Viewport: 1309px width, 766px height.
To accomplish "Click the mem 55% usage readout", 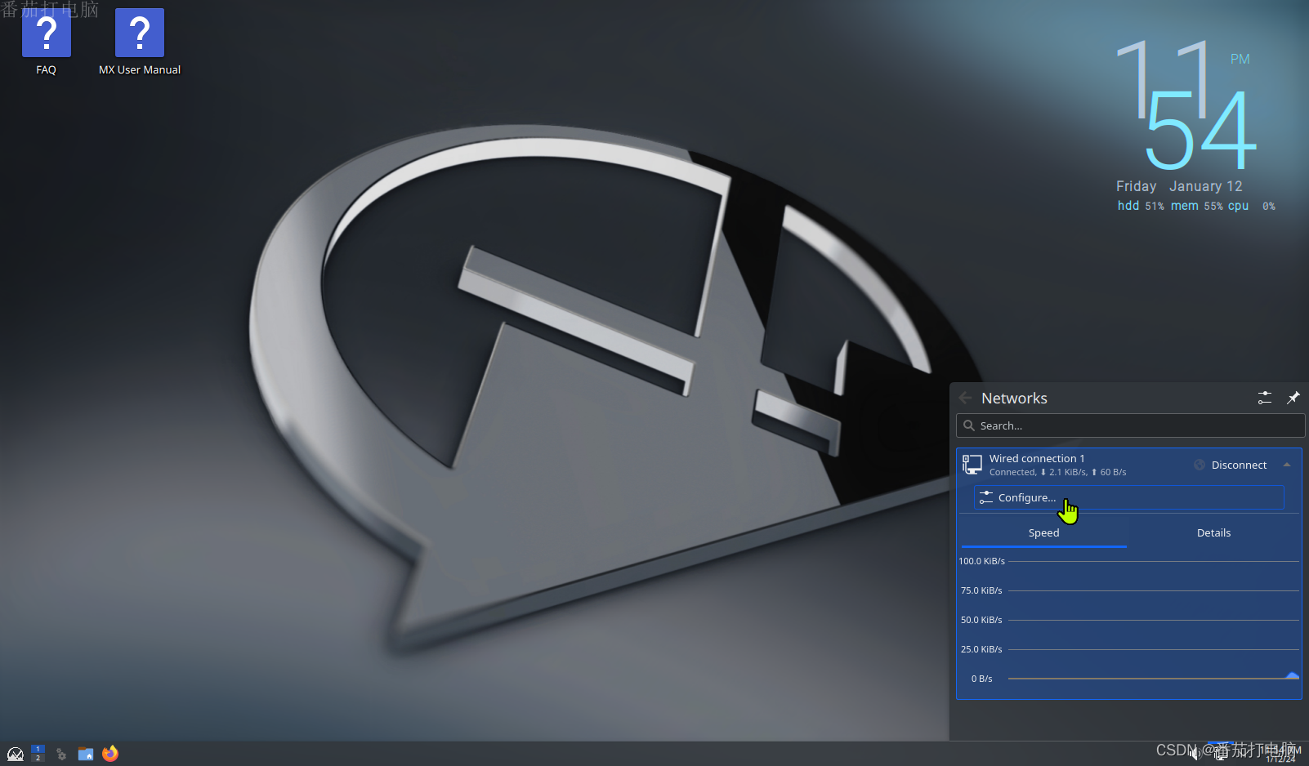I will (1196, 206).
